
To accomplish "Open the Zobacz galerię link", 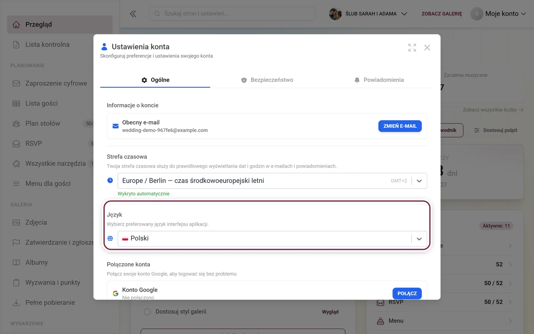I will coord(442,14).
